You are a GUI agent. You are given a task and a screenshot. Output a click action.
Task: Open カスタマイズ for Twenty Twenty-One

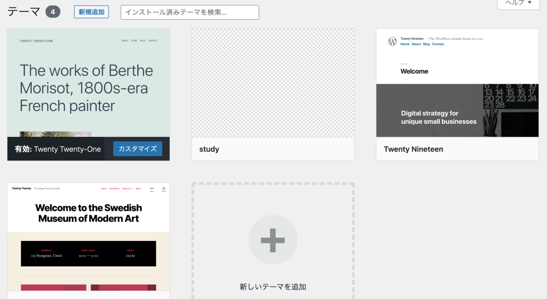point(138,149)
